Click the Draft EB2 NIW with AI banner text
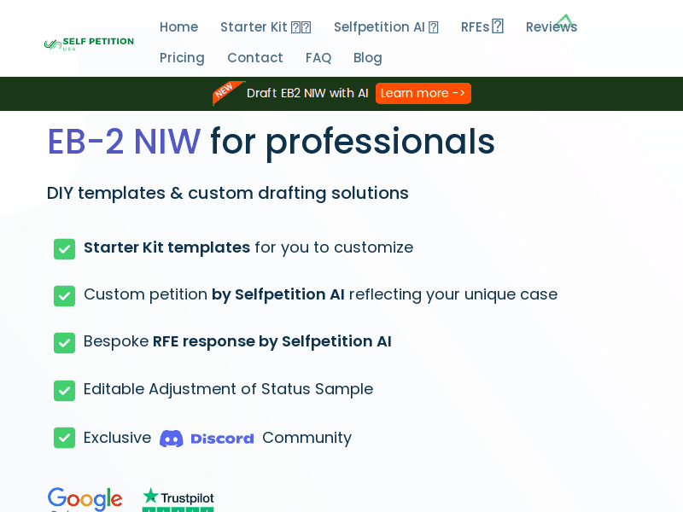The image size is (683, 512). coord(307,93)
